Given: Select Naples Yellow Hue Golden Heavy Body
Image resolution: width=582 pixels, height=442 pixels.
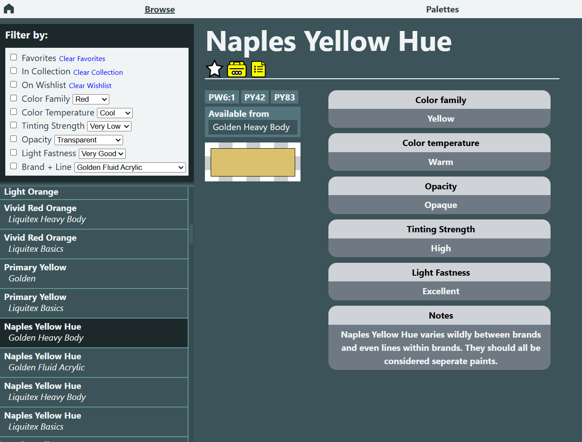Looking at the screenshot, I should point(94,333).
